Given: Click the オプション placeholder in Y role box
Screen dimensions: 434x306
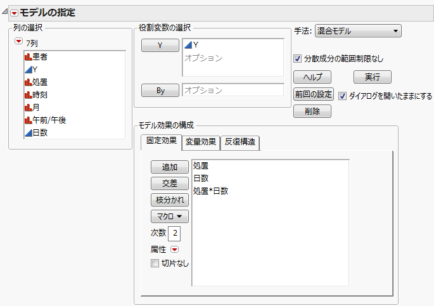Looking at the screenshot, I should [x=203, y=58].
